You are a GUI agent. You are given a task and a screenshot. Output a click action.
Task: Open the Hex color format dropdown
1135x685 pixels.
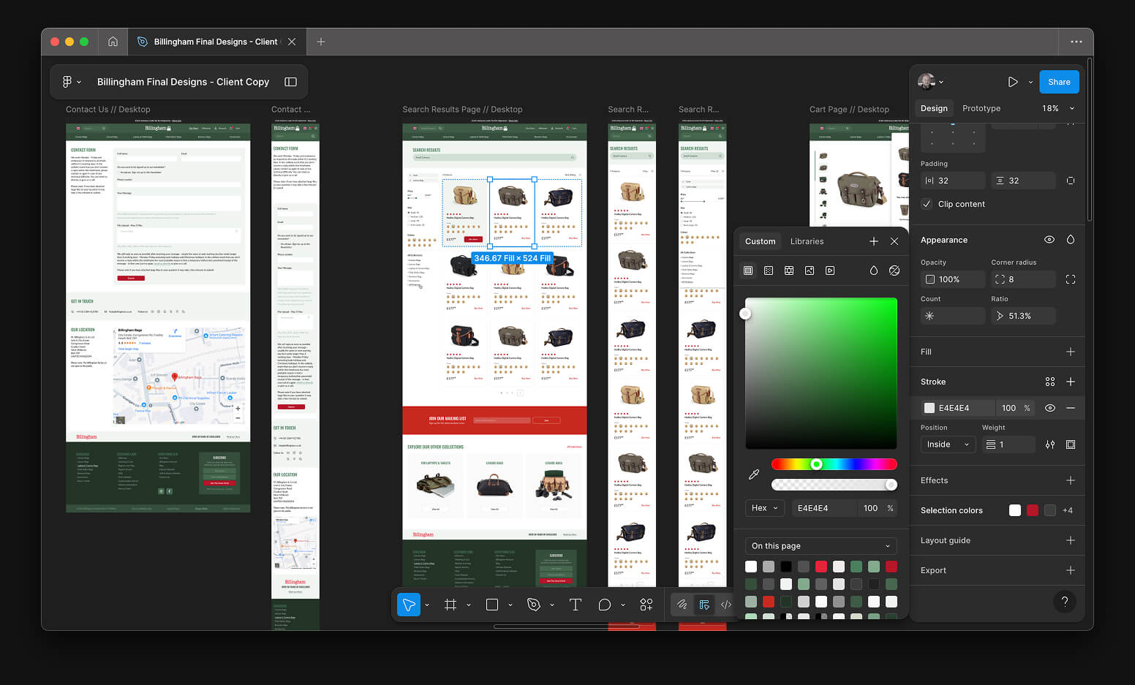pos(765,508)
